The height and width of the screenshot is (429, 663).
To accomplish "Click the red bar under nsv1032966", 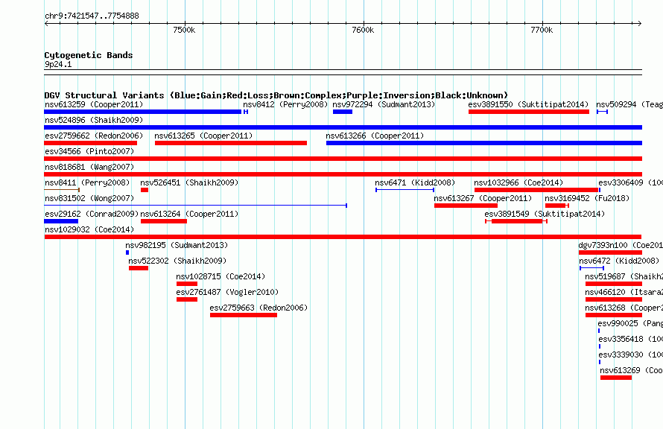I will point(536,190).
